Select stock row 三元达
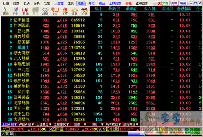This screenshot has height=137, width=203. coord(102,70)
